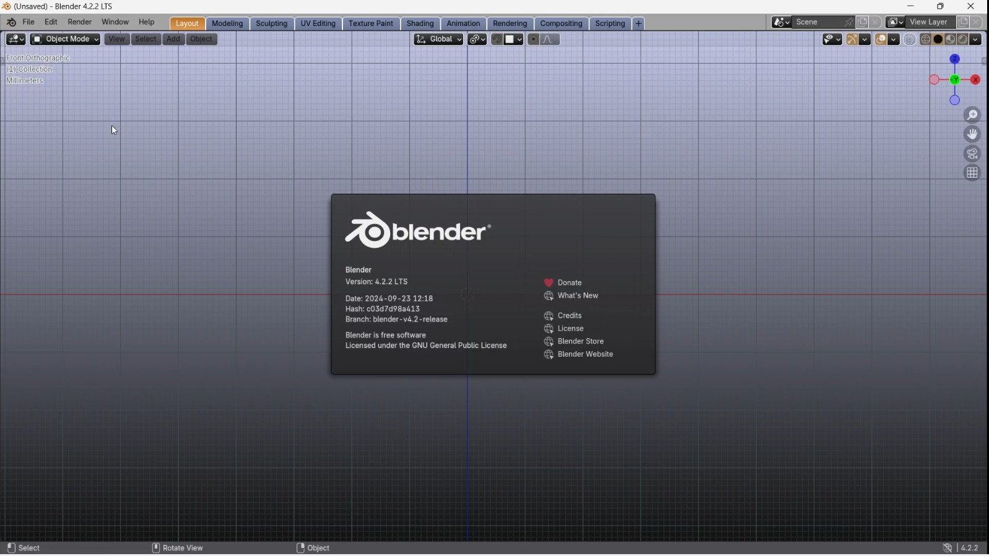Screen dimensions: 989x556
Task: Click the green Y axis on gizmo
Action: [x=956, y=80]
